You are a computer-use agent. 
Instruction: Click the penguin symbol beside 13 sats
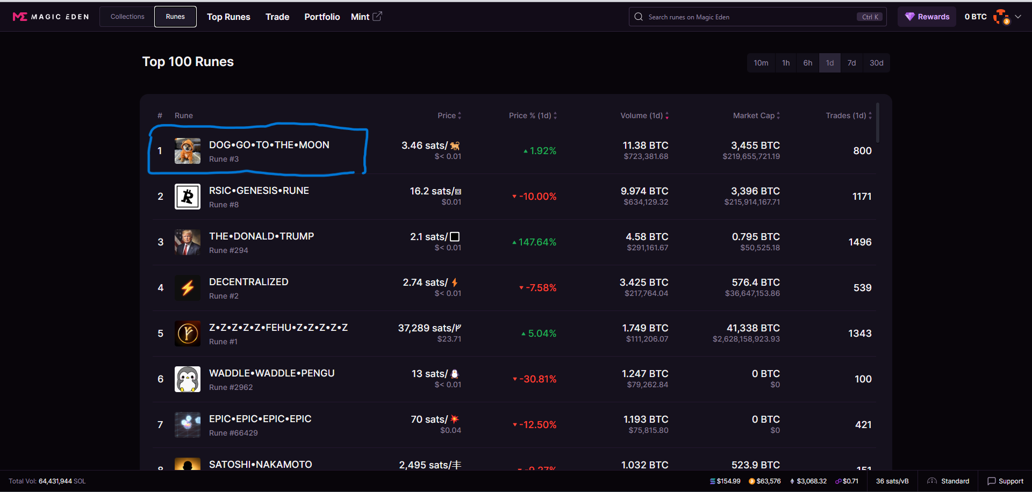(x=455, y=374)
